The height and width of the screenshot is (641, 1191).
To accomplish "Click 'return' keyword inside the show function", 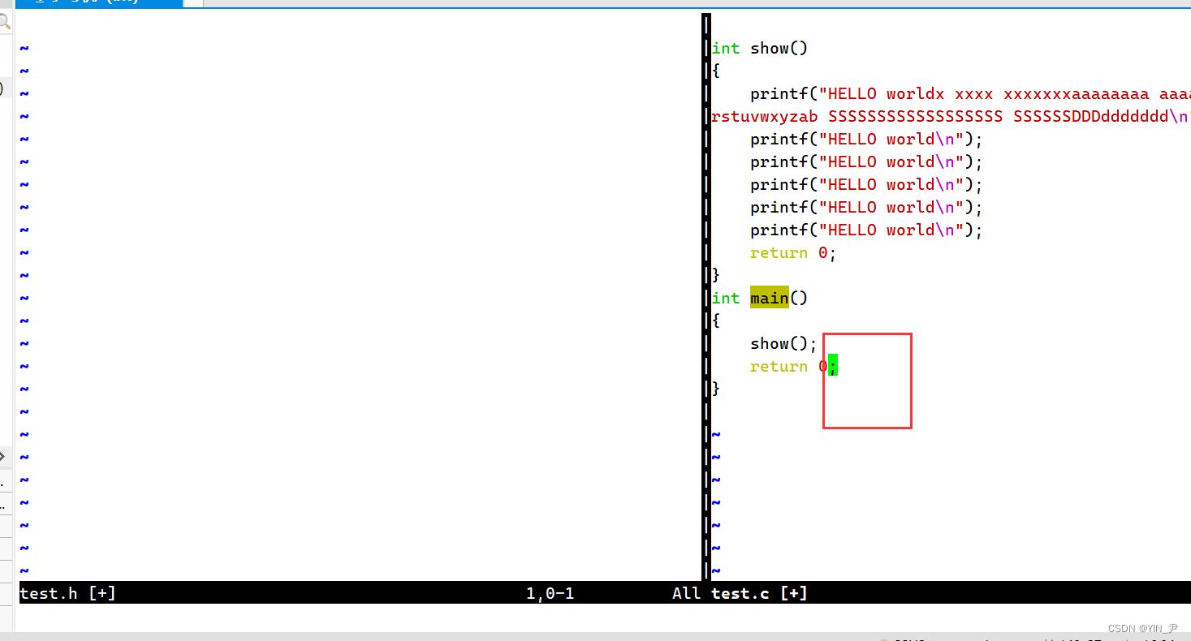I will tap(779, 252).
